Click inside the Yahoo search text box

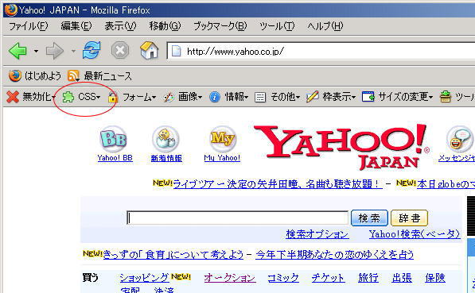[237, 218]
